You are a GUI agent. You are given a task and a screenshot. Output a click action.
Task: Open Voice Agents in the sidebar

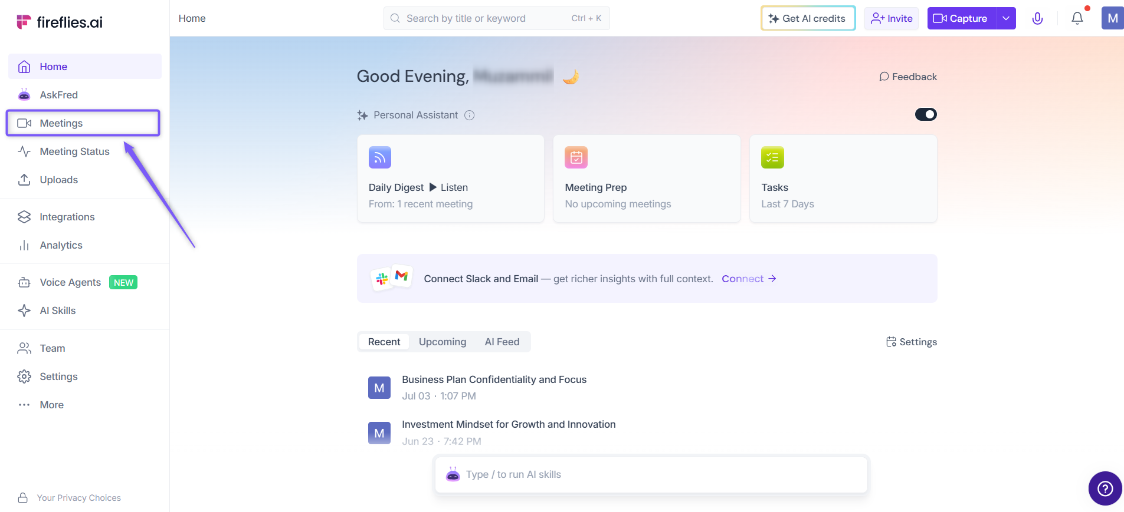85,282
